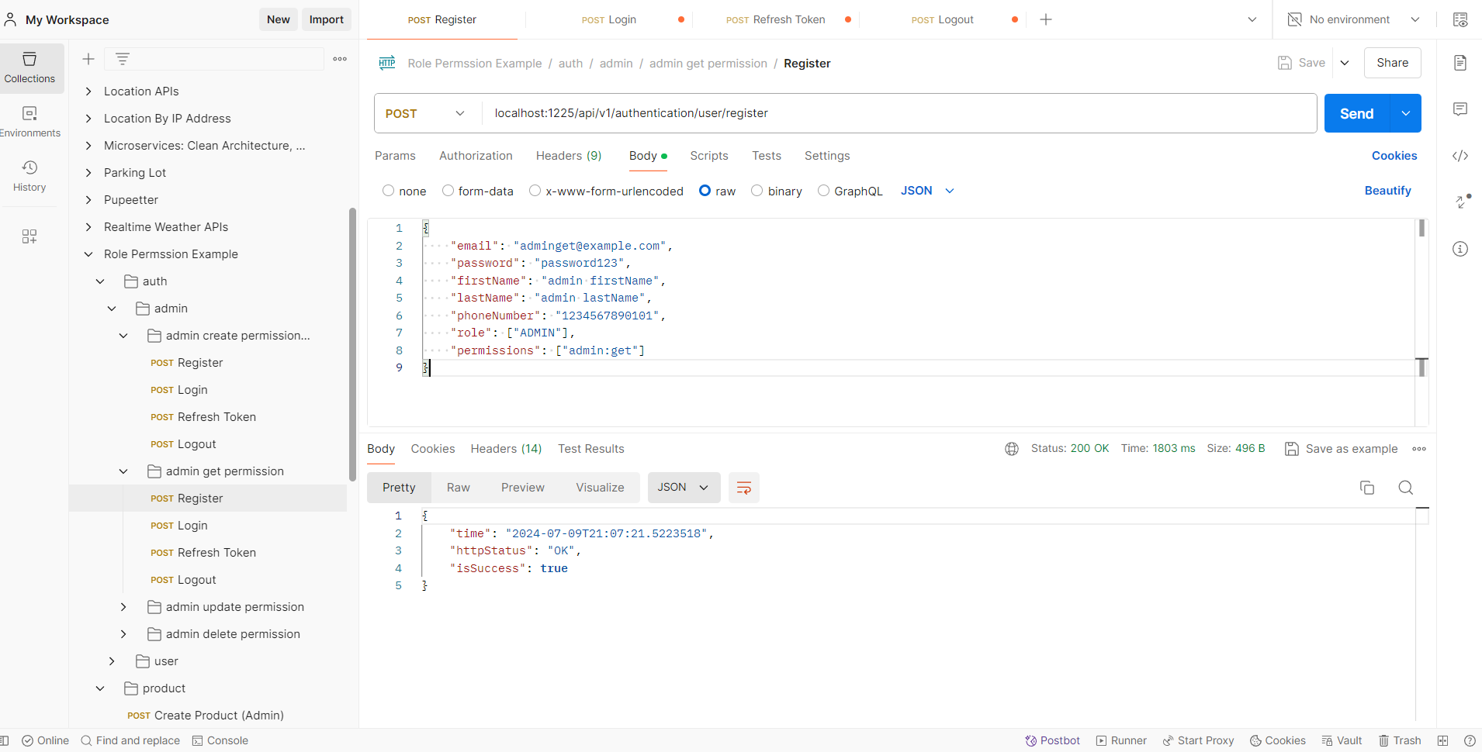Expand the admin update permission folder

click(123, 607)
